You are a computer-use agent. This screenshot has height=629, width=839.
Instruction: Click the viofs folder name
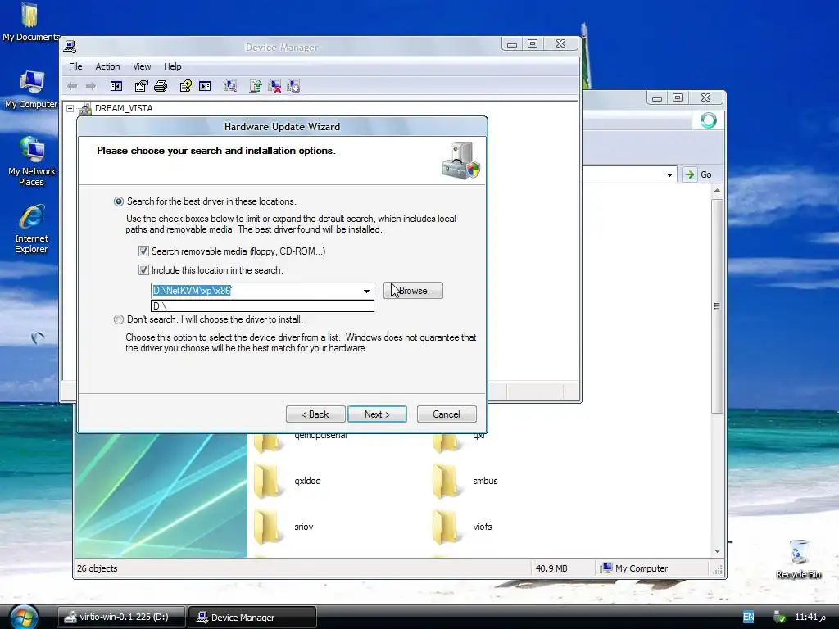point(482,527)
